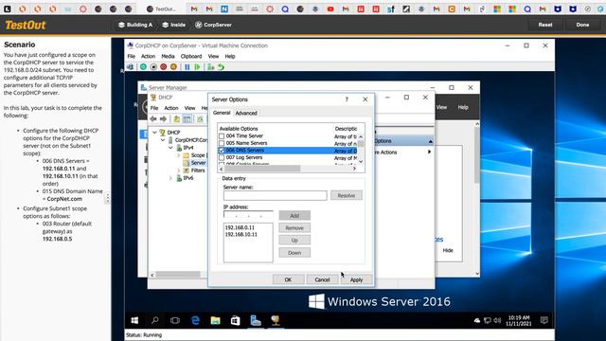Select Server Options in the DHCP tree
The image size is (606, 341).
198,163
